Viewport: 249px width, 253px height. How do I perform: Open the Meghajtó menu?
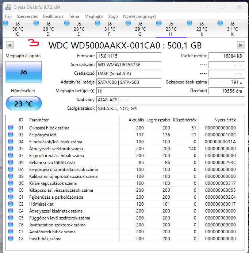(93, 16)
